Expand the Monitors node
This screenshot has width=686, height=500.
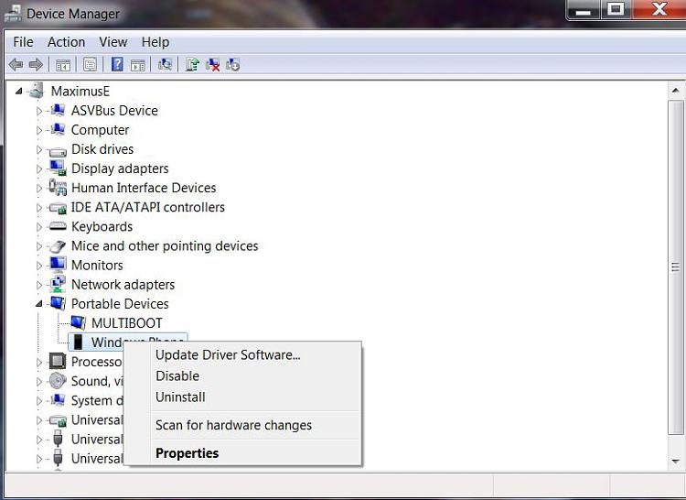pyautogui.click(x=39, y=266)
